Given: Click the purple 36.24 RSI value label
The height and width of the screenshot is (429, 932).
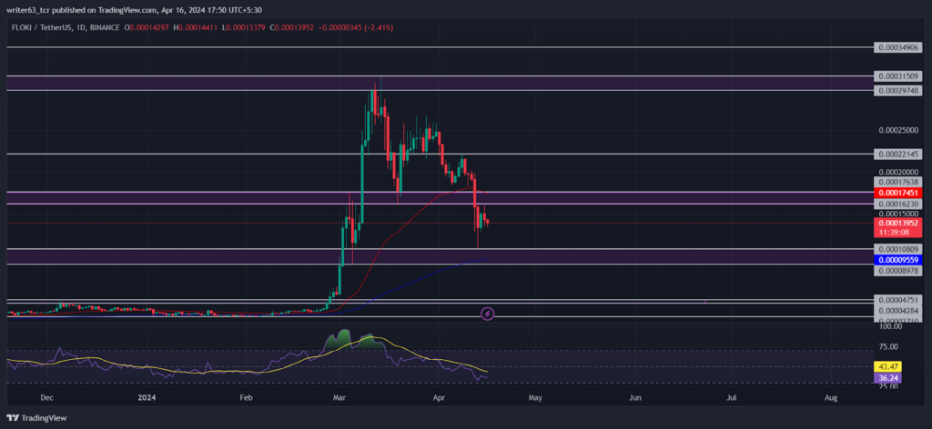Looking at the screenshot, I should [888, 377].
